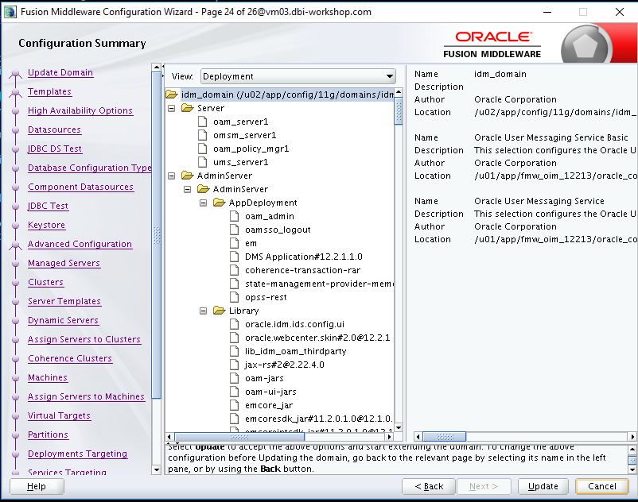Viewport: 638px width, 502px height.
Task: Select the oam_admin deployment entry
Action: click(270, 217)
